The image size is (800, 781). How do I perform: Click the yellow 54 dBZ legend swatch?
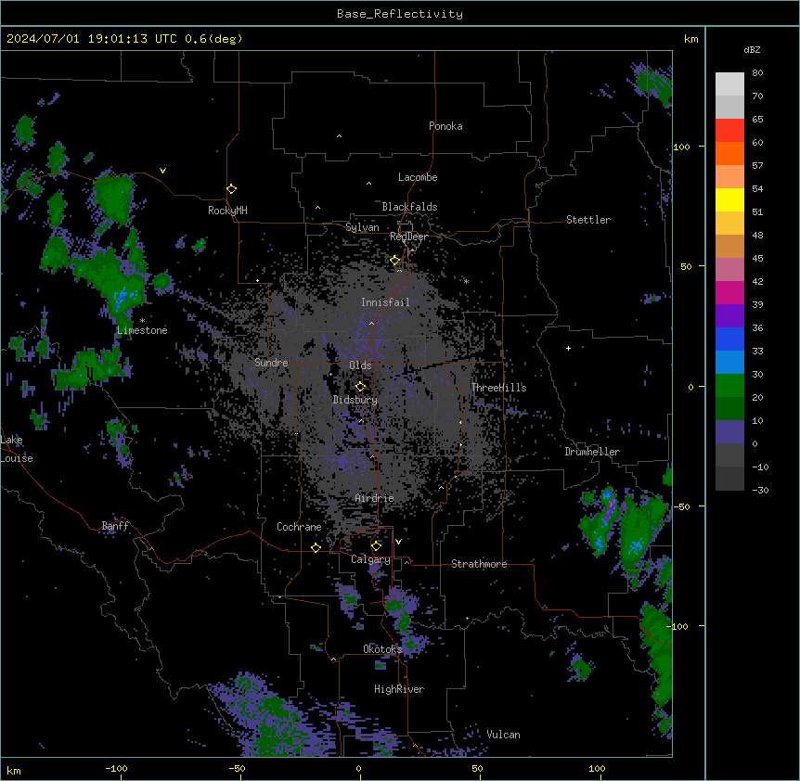tap(729, 199)
